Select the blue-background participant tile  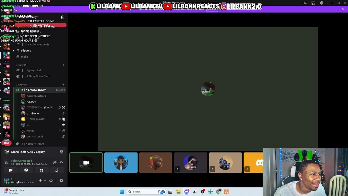coord(121,163)
